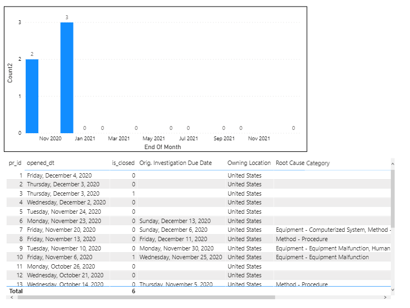
Task: Click 'Mar 2021' x-axis label
Action: pos(119,139)
